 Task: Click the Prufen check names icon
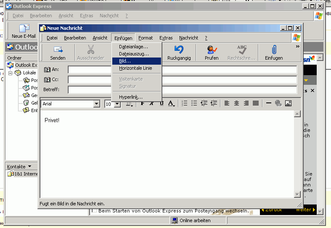tap(212, 50)
